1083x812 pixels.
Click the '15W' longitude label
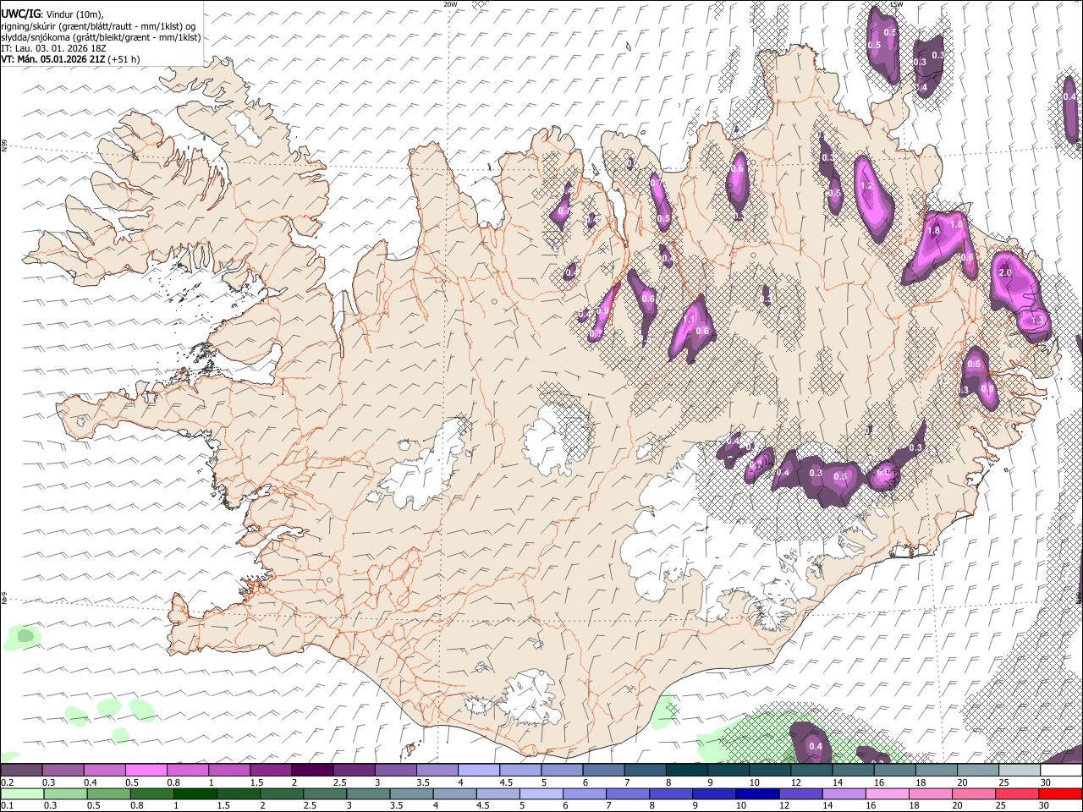coord(896,4)
